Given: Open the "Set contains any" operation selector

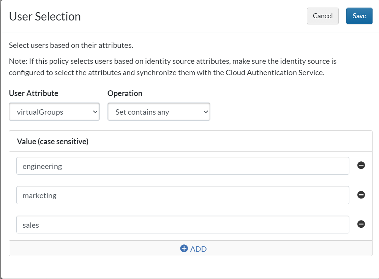Looking at the screenshot, I should click(x=159, y=112).
